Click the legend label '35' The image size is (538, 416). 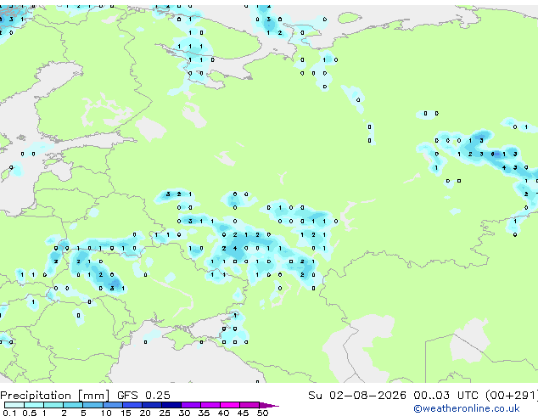(x=204, y=413)
